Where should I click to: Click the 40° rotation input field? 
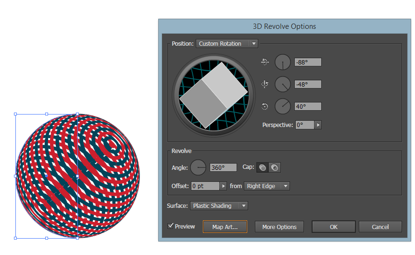tap(308, 106)
